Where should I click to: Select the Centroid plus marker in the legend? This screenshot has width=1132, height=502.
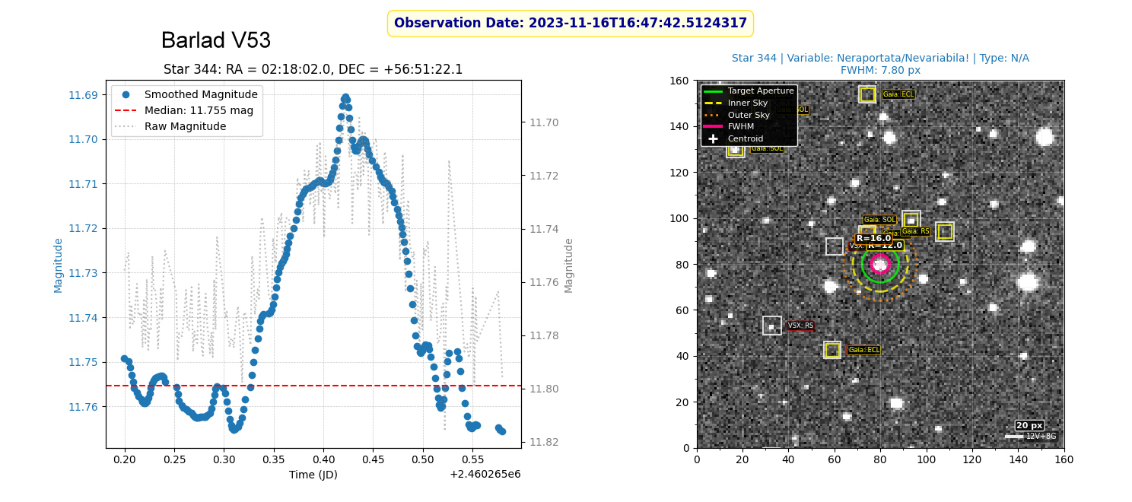click(713, 139)
